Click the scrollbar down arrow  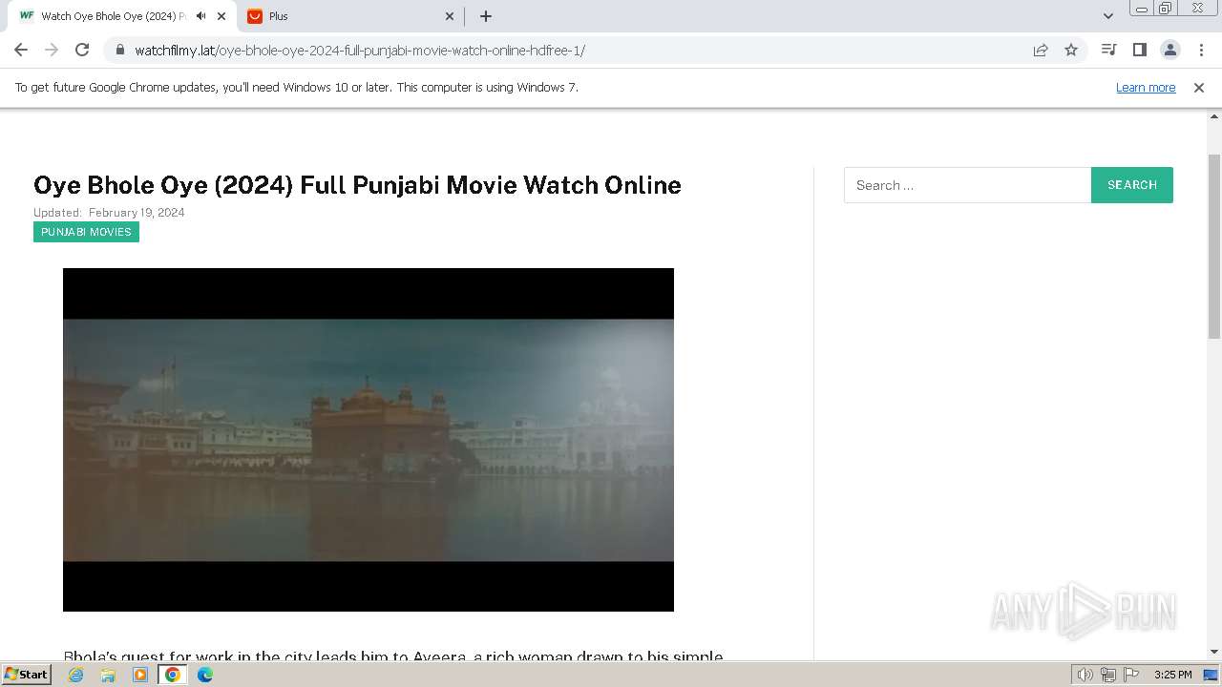click(1214, 652)
